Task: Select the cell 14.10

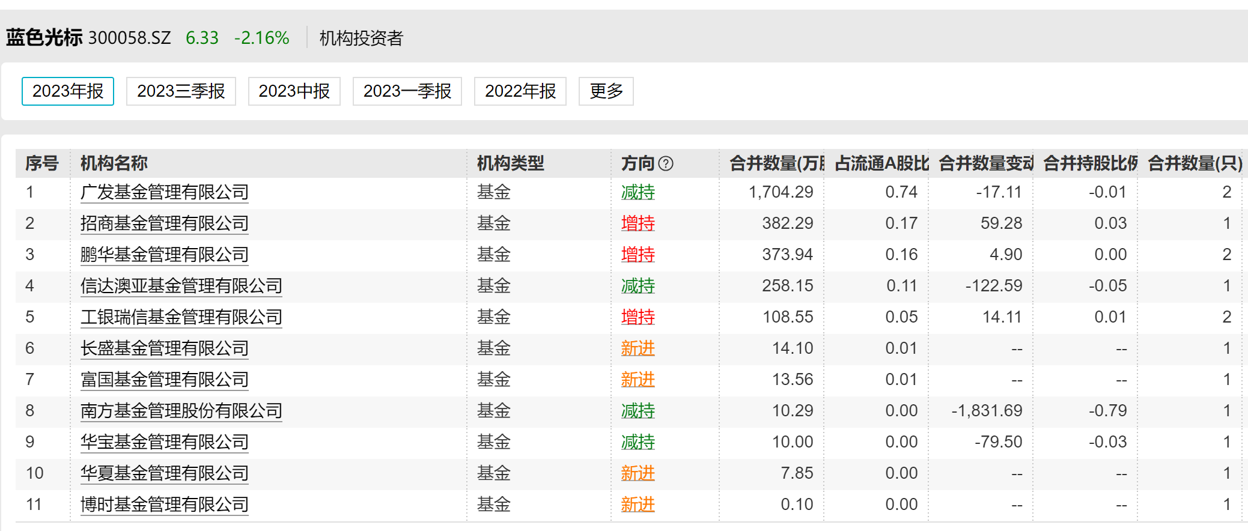Action: tap(793, 348)
